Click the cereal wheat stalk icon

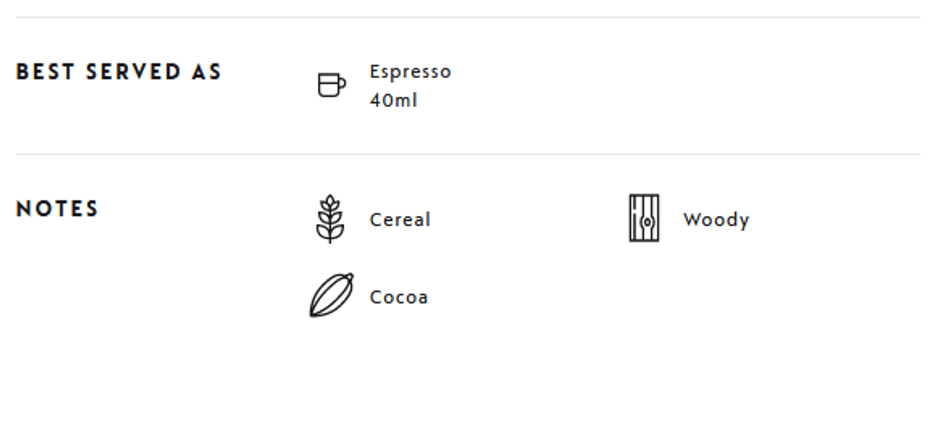coord(330,218)
